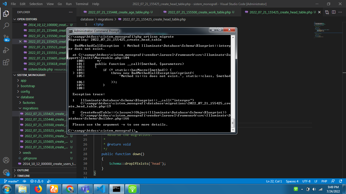Open Firefox from the taskbar
Screen dimensions: 346x194
click(38, 189)
